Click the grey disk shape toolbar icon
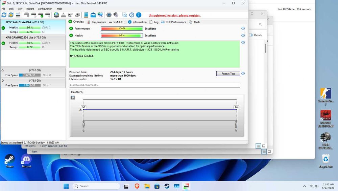This screenshot has width=338, height=191. pos(27,15)
